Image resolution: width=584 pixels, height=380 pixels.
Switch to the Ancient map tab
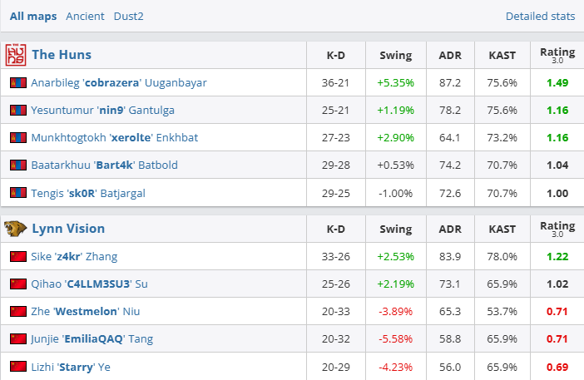86,16
